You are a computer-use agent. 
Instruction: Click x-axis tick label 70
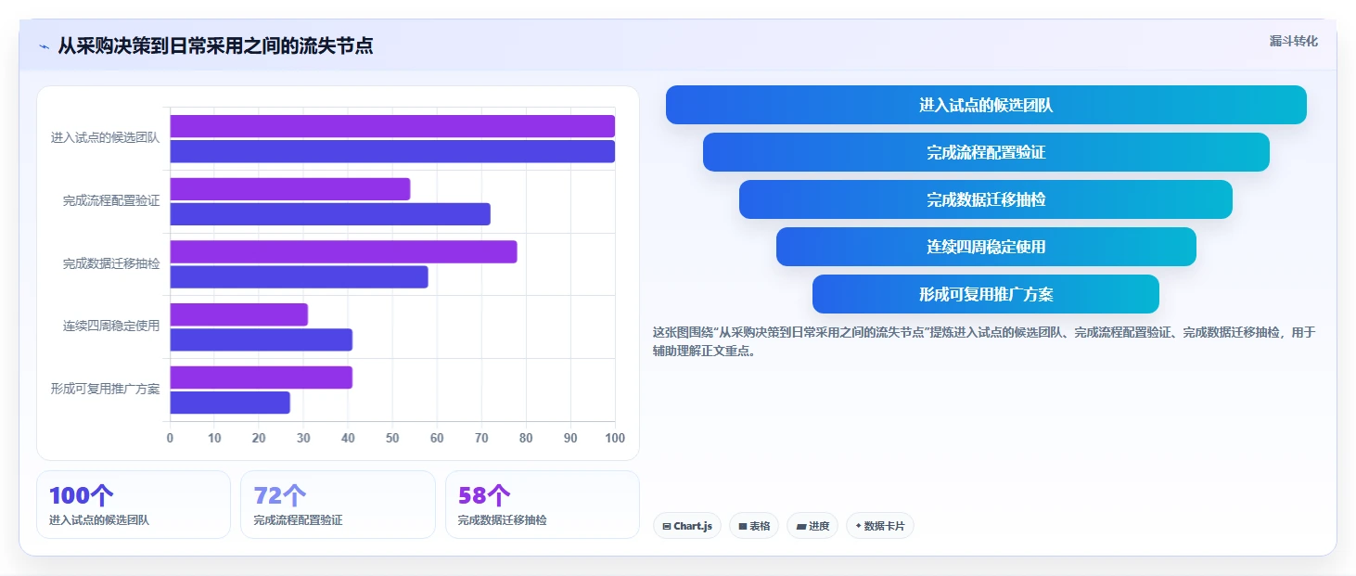(x=481, y=438)
